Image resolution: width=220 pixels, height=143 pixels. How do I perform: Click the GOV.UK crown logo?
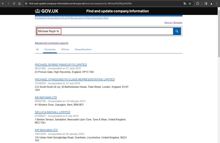click(x=46, y=11)
